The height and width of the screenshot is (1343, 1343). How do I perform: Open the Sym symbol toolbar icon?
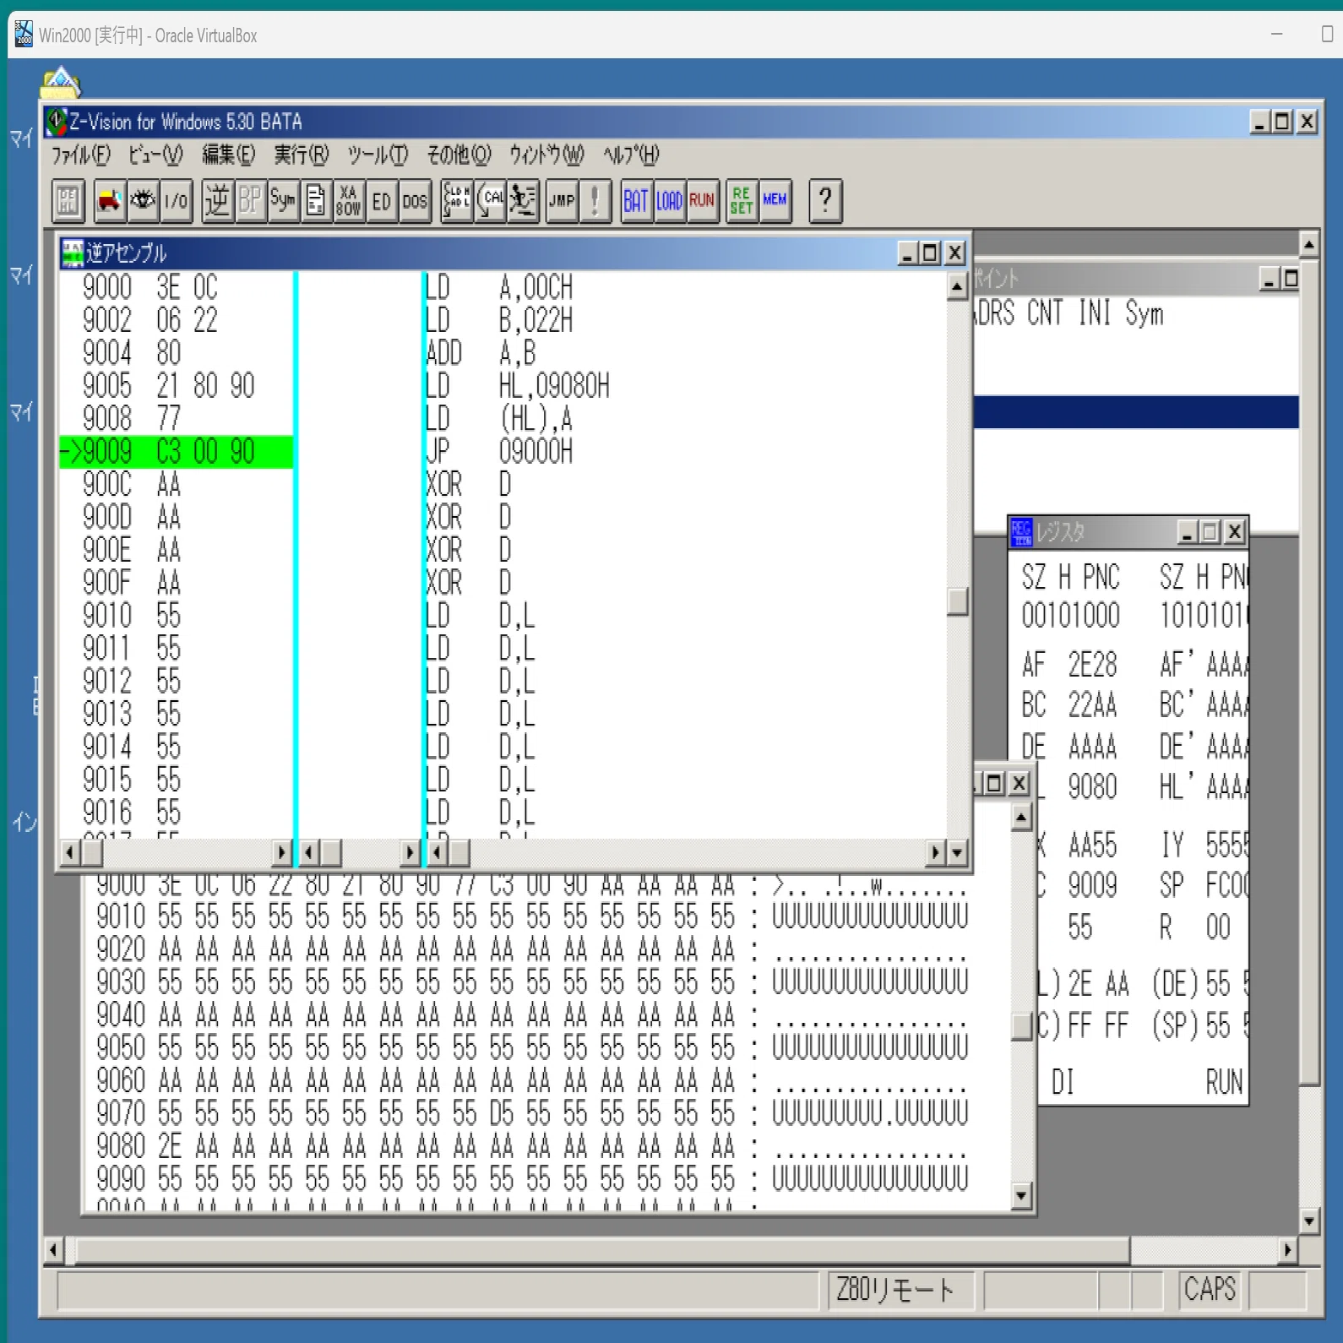coord(283,201)
